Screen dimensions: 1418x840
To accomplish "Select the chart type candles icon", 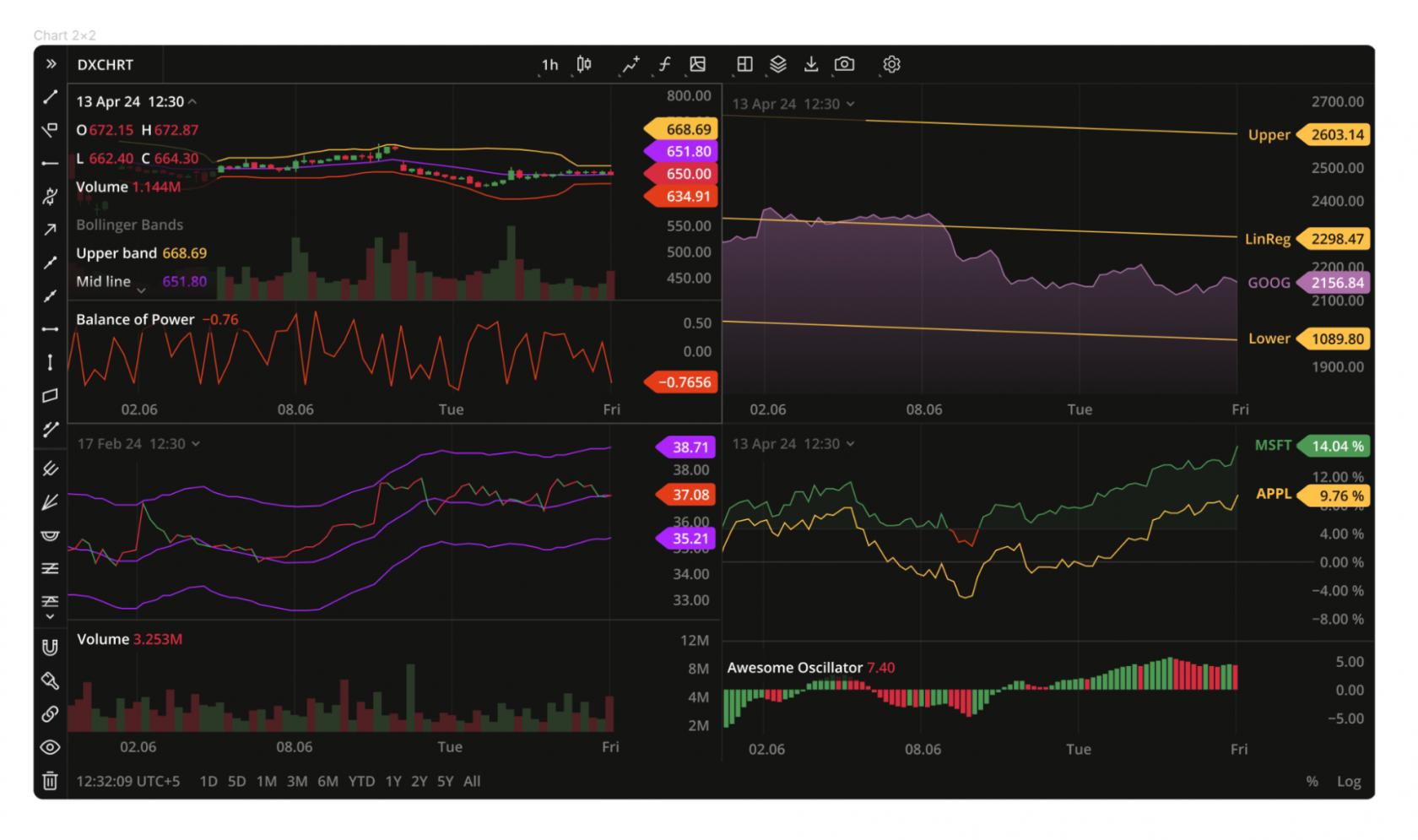I will [582, 64].
